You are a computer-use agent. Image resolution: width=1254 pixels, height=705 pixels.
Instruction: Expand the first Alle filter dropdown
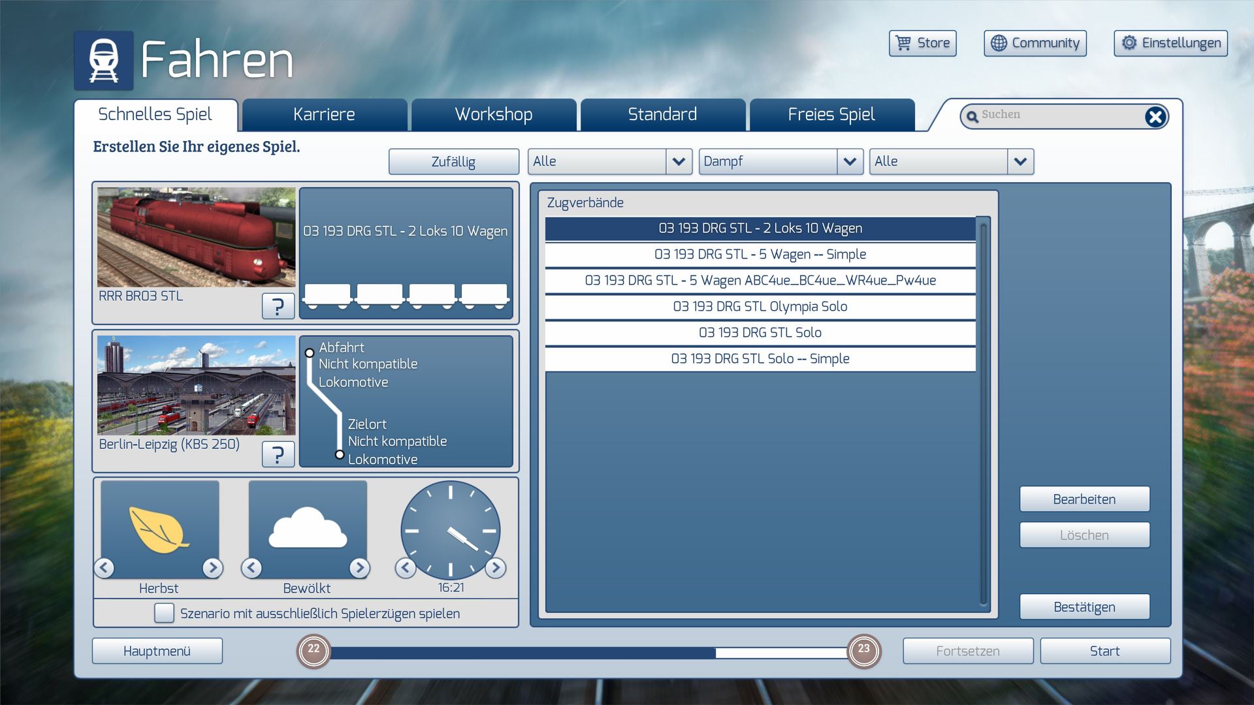point(679,161)
